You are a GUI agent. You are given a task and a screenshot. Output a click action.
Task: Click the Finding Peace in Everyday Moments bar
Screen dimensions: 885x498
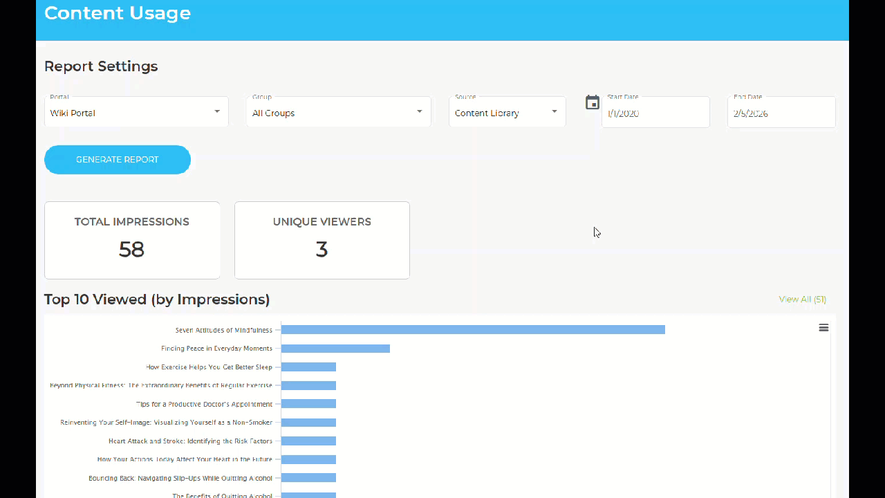(x=335, y=349)
